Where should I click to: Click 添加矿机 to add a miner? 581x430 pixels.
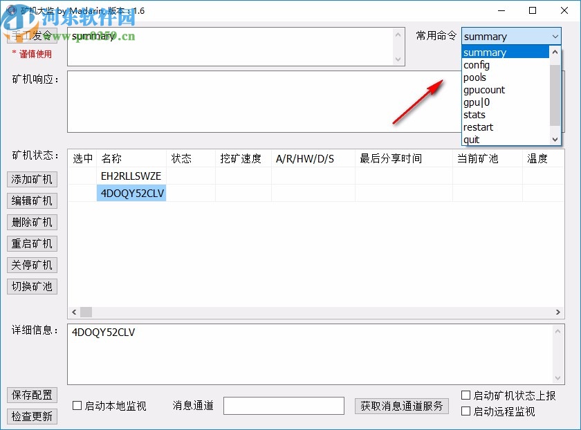pos(32,179)
